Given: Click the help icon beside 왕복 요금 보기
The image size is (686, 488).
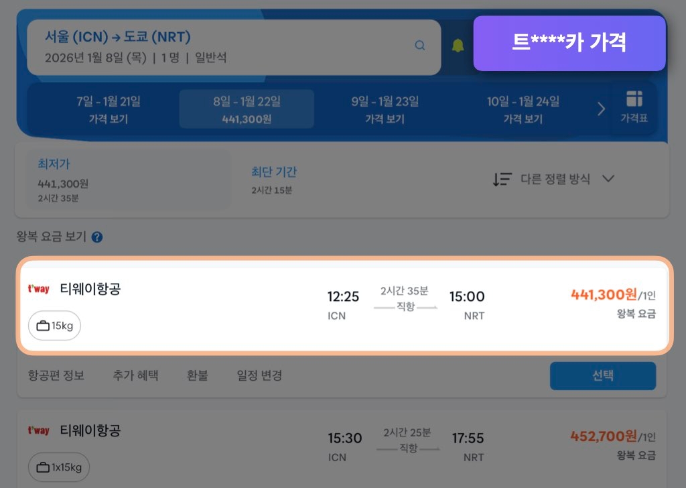Looking at the screenshot, I should pyautogui.click(x=96, y=237).
